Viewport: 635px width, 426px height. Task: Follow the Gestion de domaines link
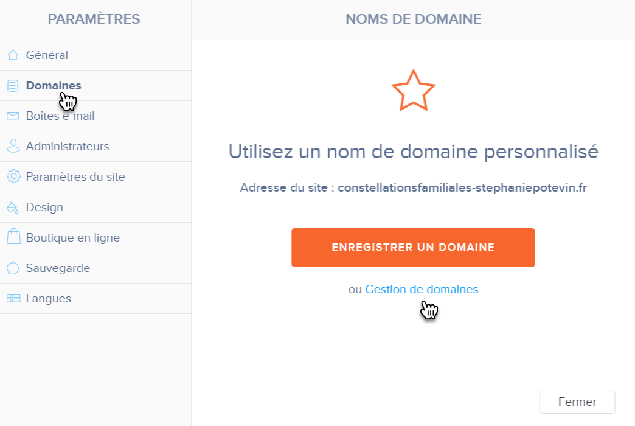coord(422,290)
